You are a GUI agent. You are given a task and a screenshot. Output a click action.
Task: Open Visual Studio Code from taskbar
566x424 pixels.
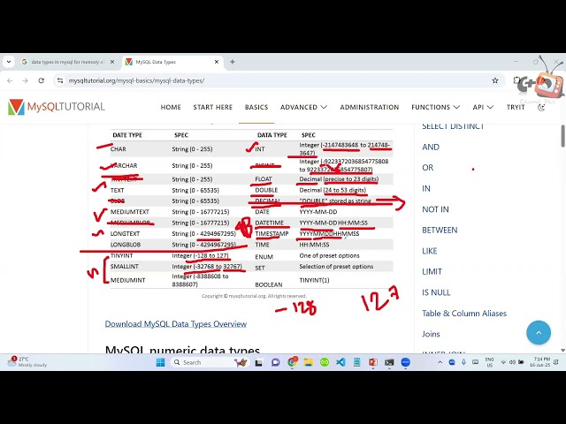(x=340, y=362)
